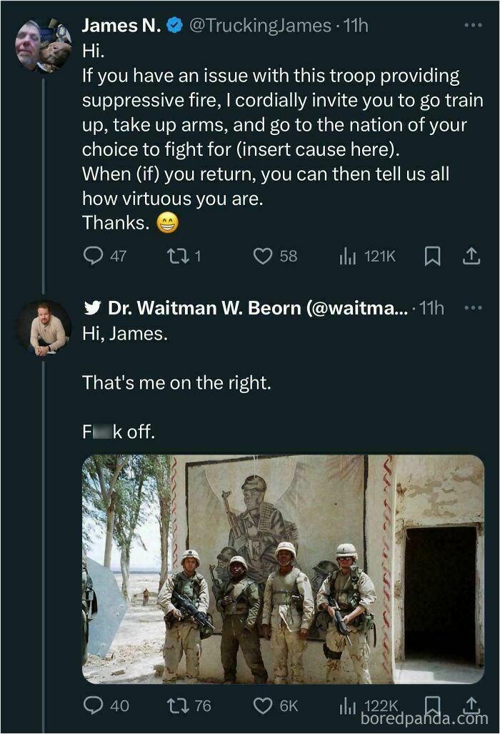Like Dr. Beorn's reply showing 6K likes
Screen dimensions: 500x734
pos(264,705)
